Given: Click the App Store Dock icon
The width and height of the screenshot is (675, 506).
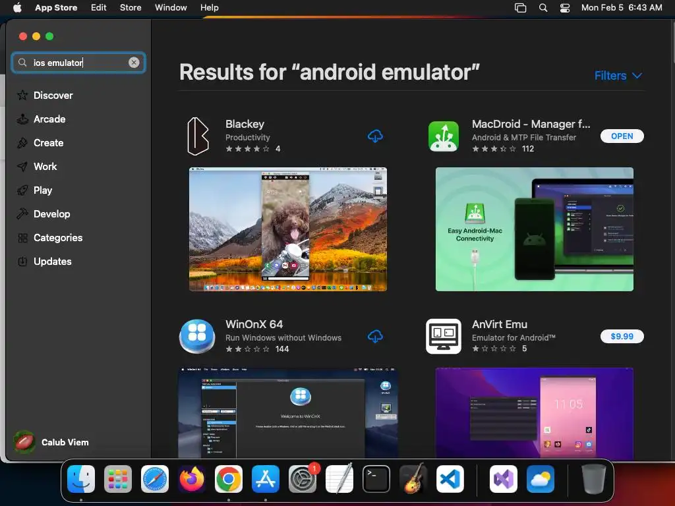Looking at the screenshot, I should (266, 479).
